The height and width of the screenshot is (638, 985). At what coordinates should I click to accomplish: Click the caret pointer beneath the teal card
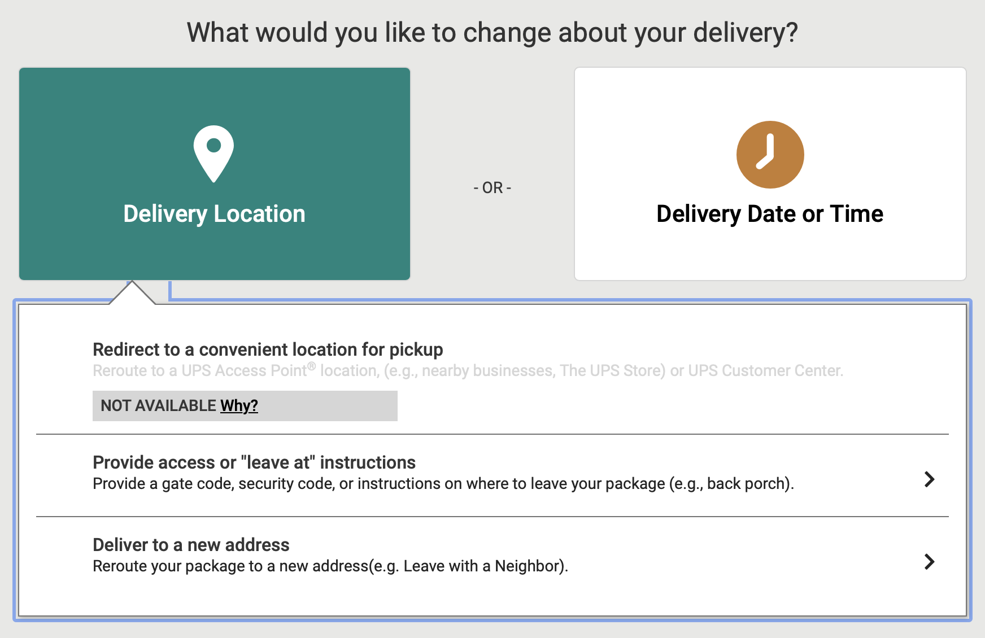click(132, 292)
